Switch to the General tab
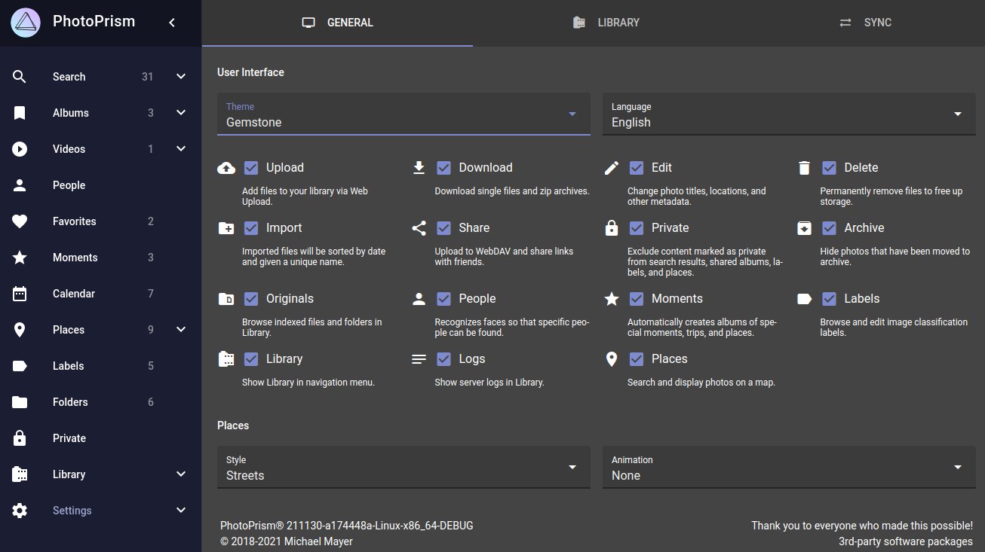985x552 pixels. (337, 23)
